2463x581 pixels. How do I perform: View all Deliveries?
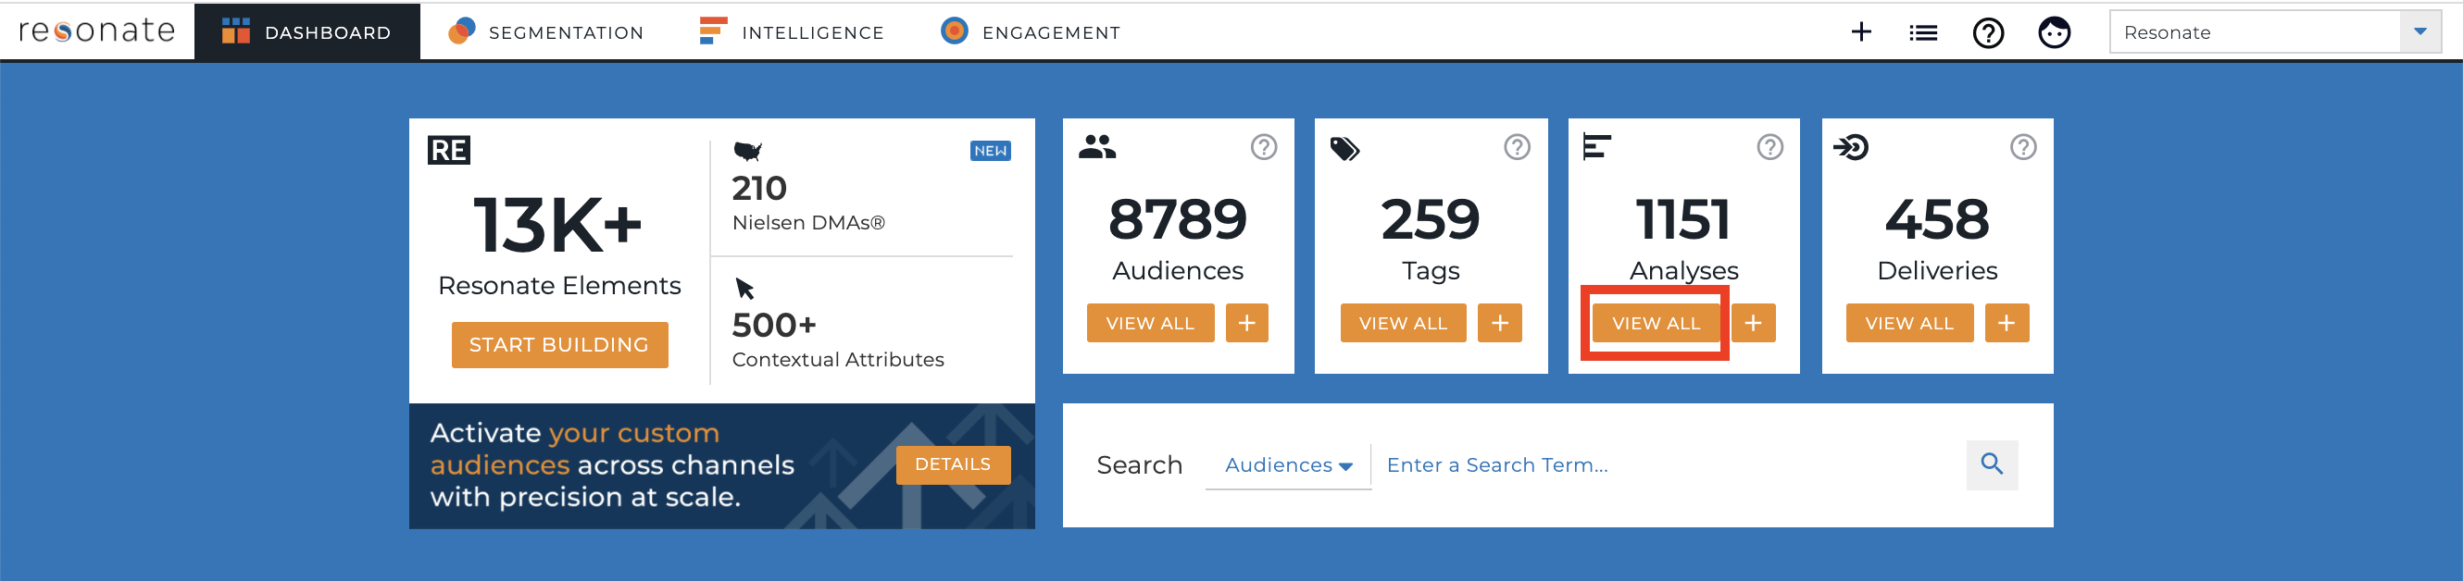click(x=1909, y=323)
